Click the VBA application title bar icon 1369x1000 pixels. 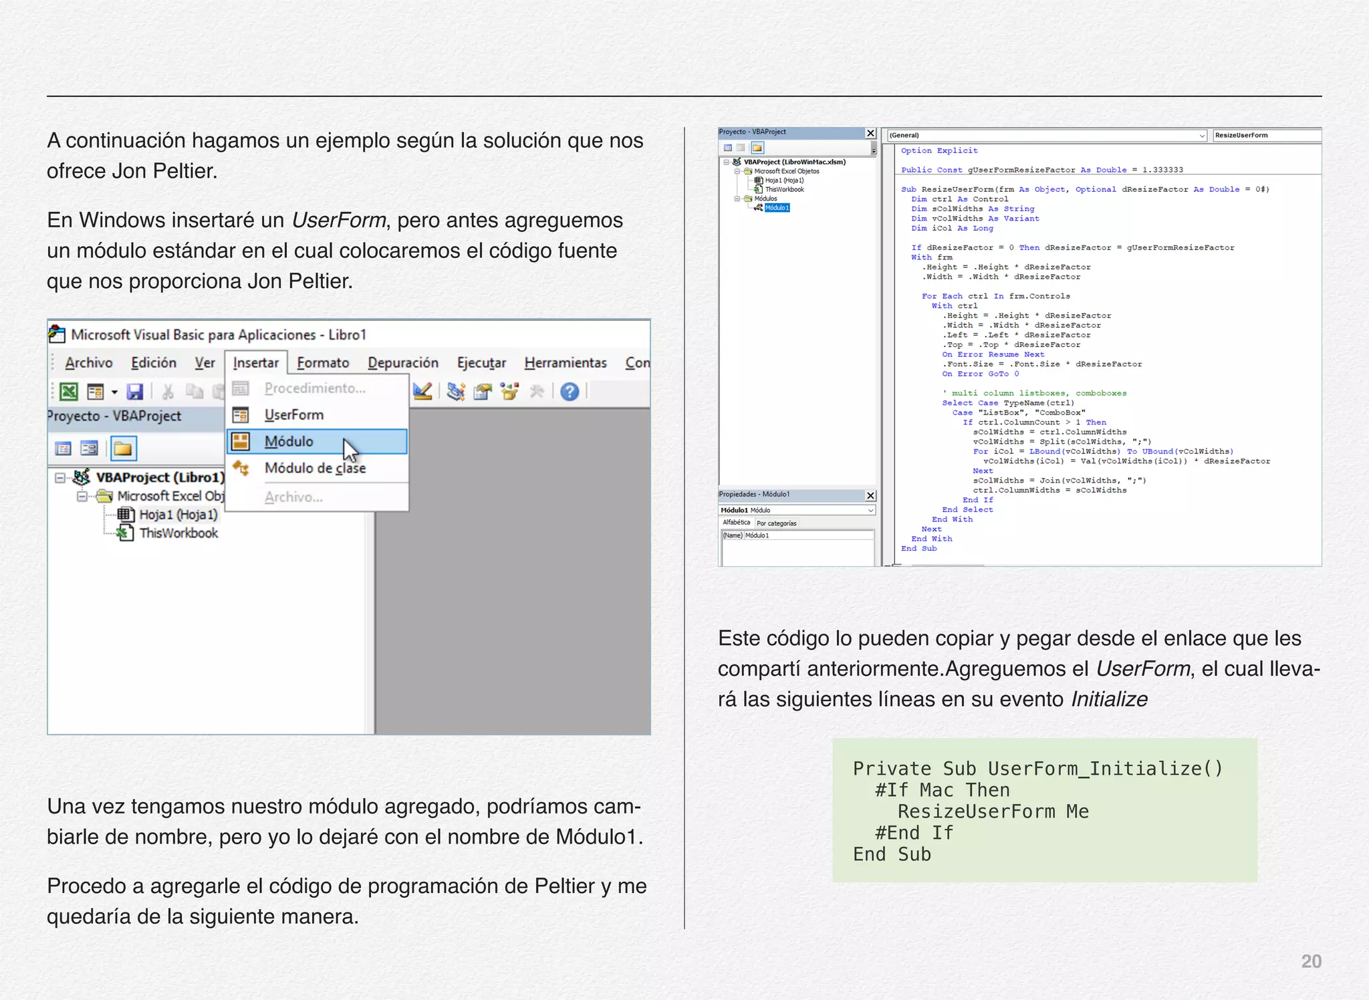click(57, 334)
